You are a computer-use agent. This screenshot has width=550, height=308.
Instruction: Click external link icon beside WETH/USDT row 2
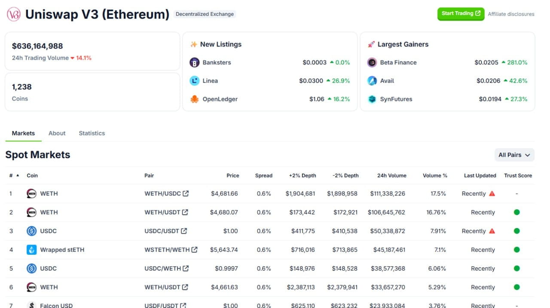click(185, 212)
